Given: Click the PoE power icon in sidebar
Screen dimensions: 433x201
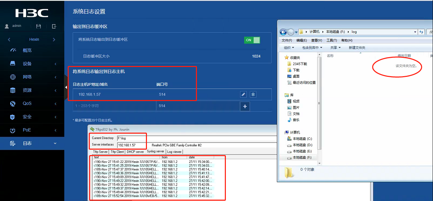Looking at the screenshot, I should [x=13, y=130].
